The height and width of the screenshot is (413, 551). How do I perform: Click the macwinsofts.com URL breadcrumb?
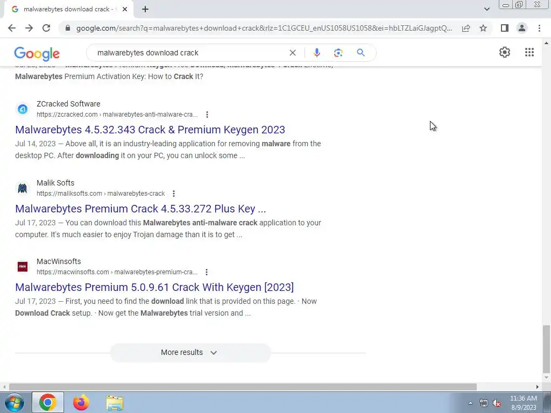point(117,272)
